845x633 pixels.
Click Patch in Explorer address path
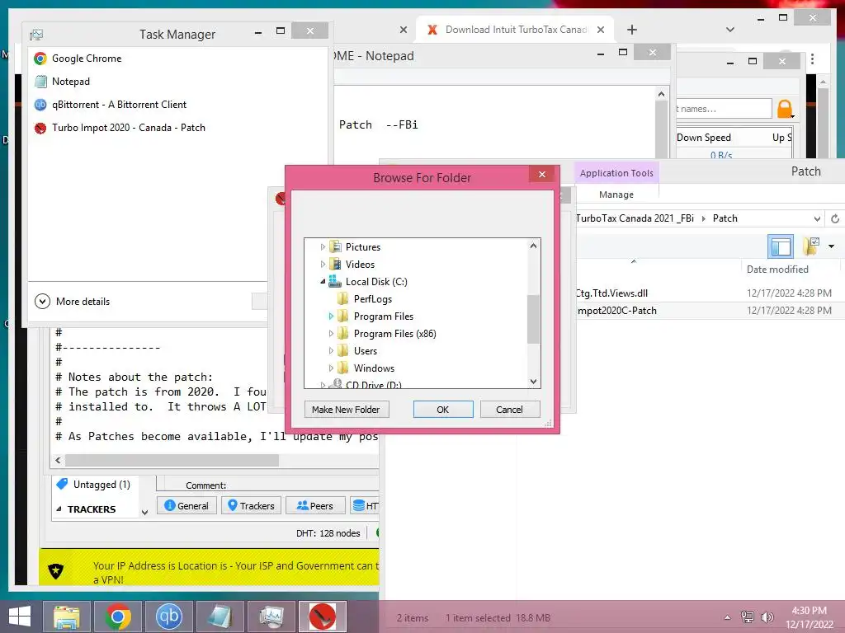pos(725,218)
